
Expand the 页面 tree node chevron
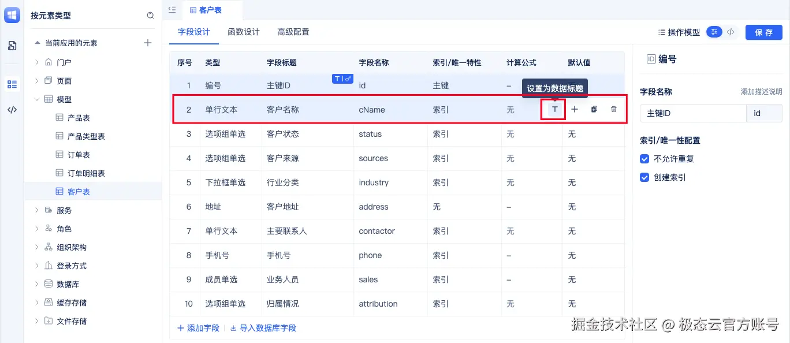38,81
